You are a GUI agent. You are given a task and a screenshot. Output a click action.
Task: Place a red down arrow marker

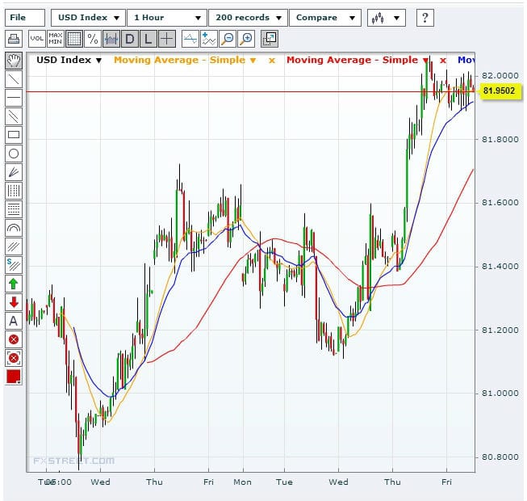pos(14,302)
